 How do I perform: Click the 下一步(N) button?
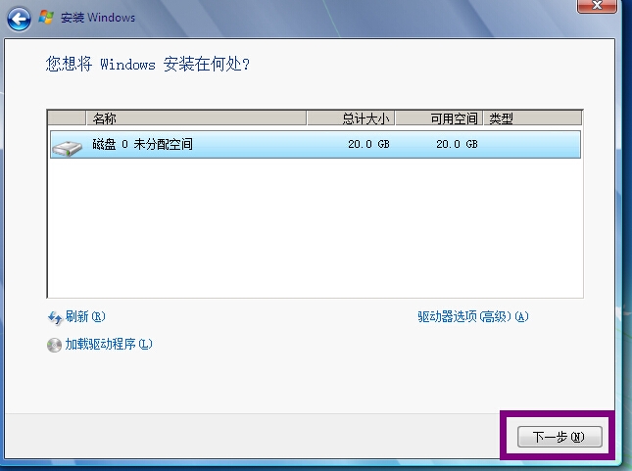coord(559,437)
